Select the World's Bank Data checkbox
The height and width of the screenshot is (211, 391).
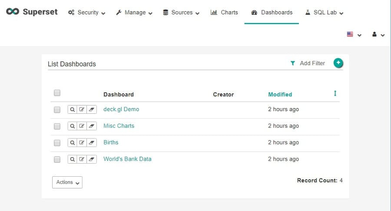coord(57,159)
